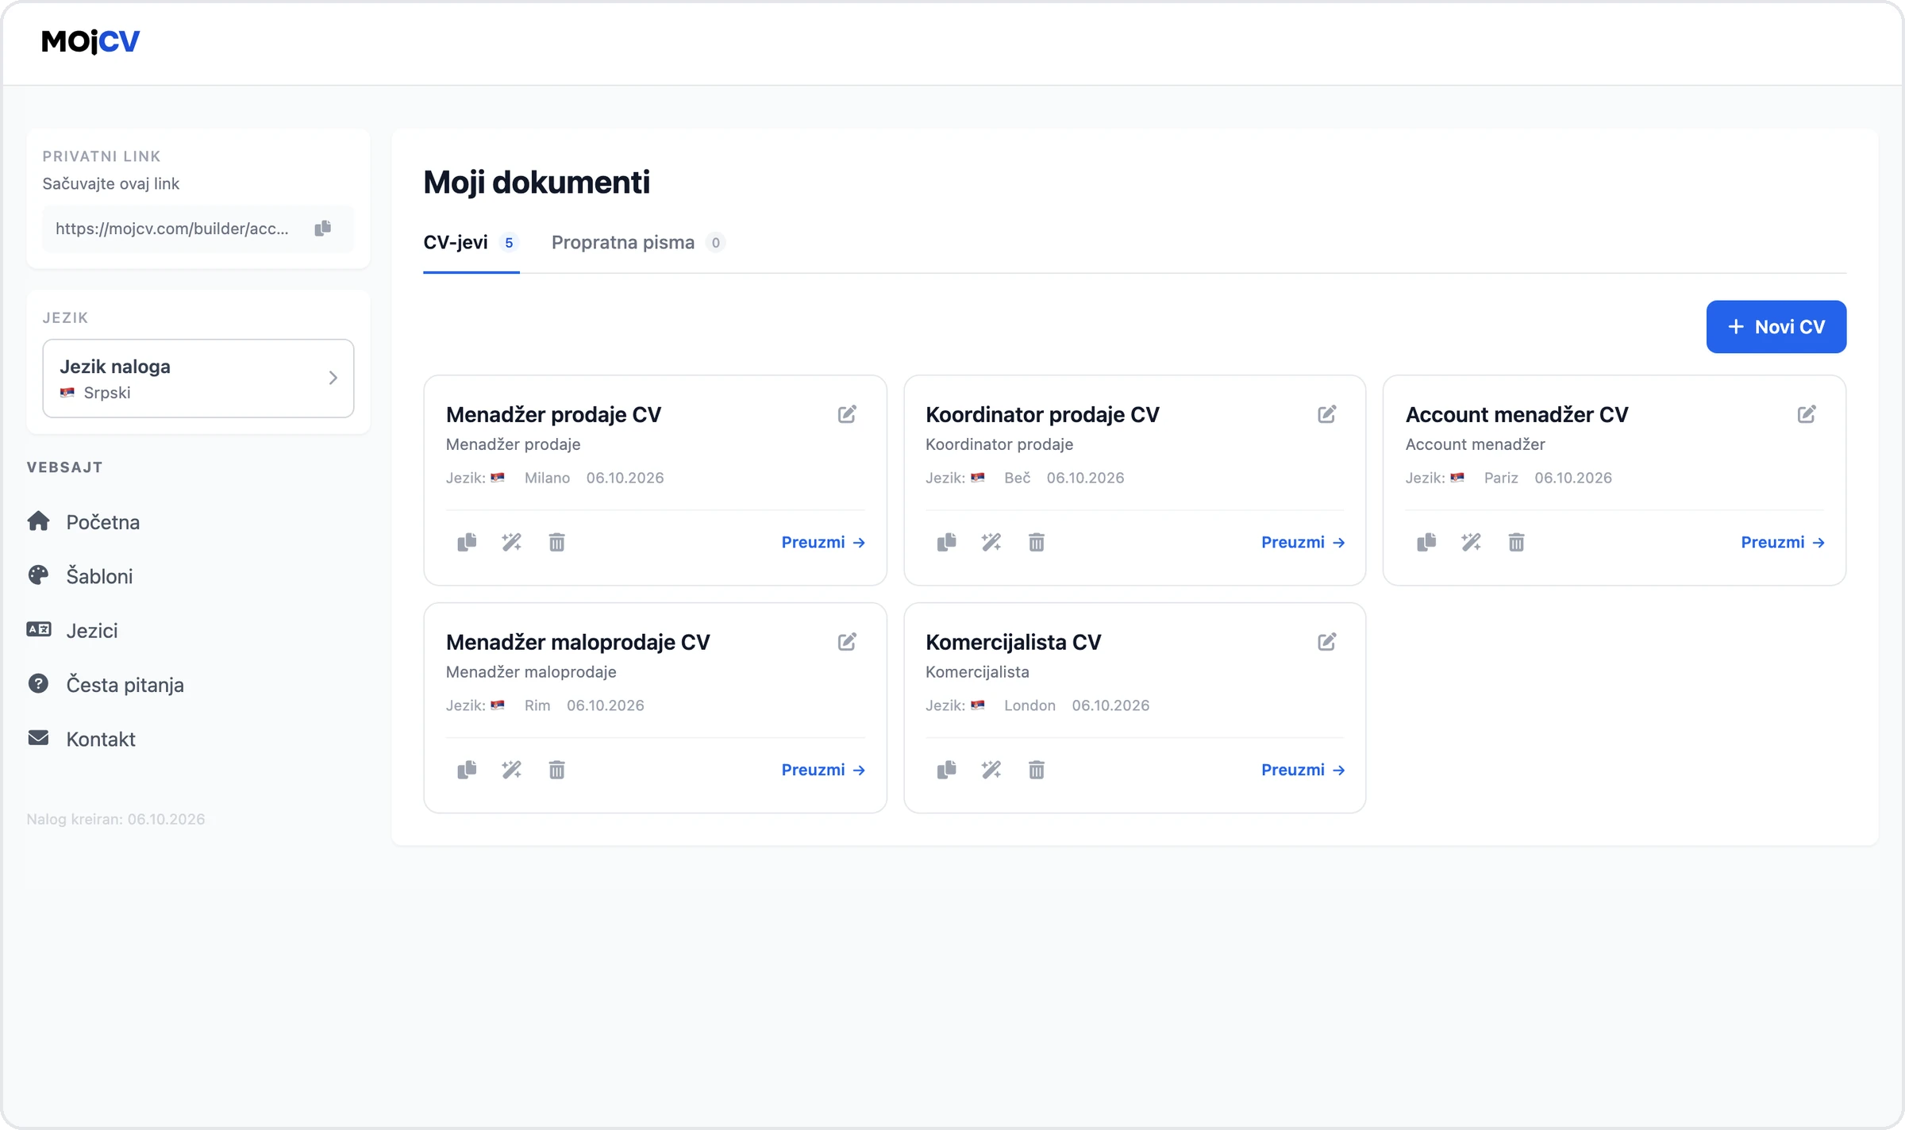Download the Account menadžer CV via Preuzmi
1905x1130 pixels.
click(1783, 542)
